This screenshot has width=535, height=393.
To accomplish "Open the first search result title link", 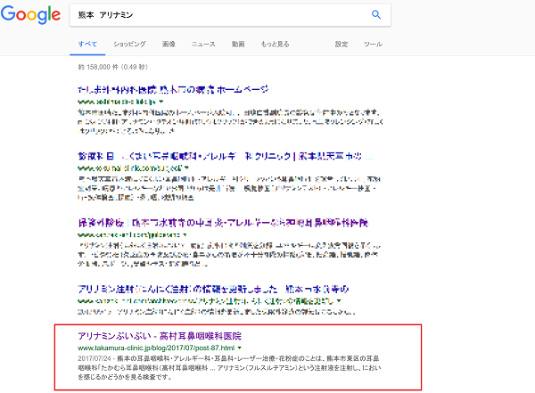I will (173, 89).
